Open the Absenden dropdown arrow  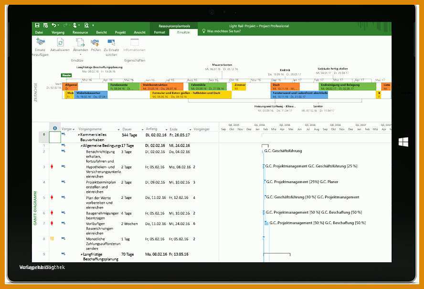(80, 54)
